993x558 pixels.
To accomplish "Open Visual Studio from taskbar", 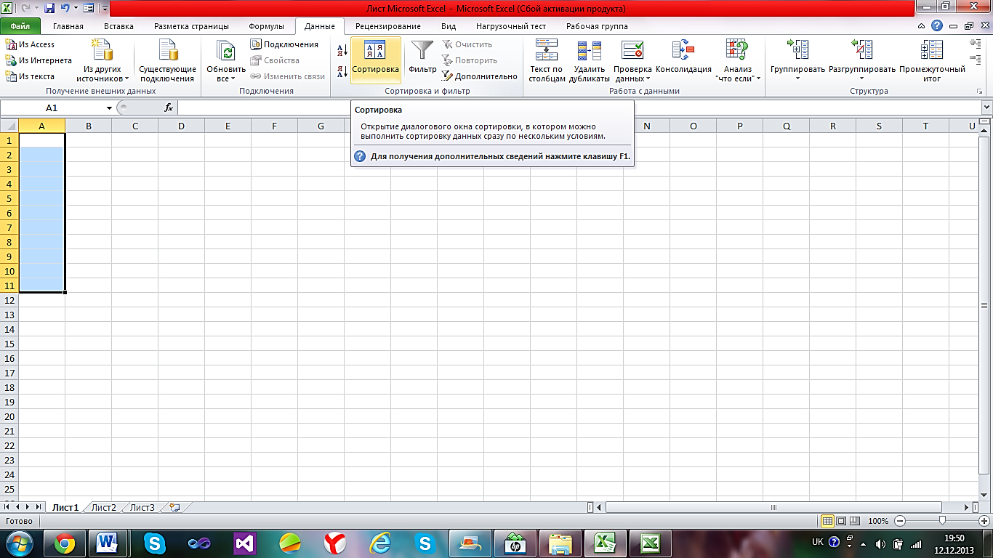I will pyautogui.click(x=244, y=543).
